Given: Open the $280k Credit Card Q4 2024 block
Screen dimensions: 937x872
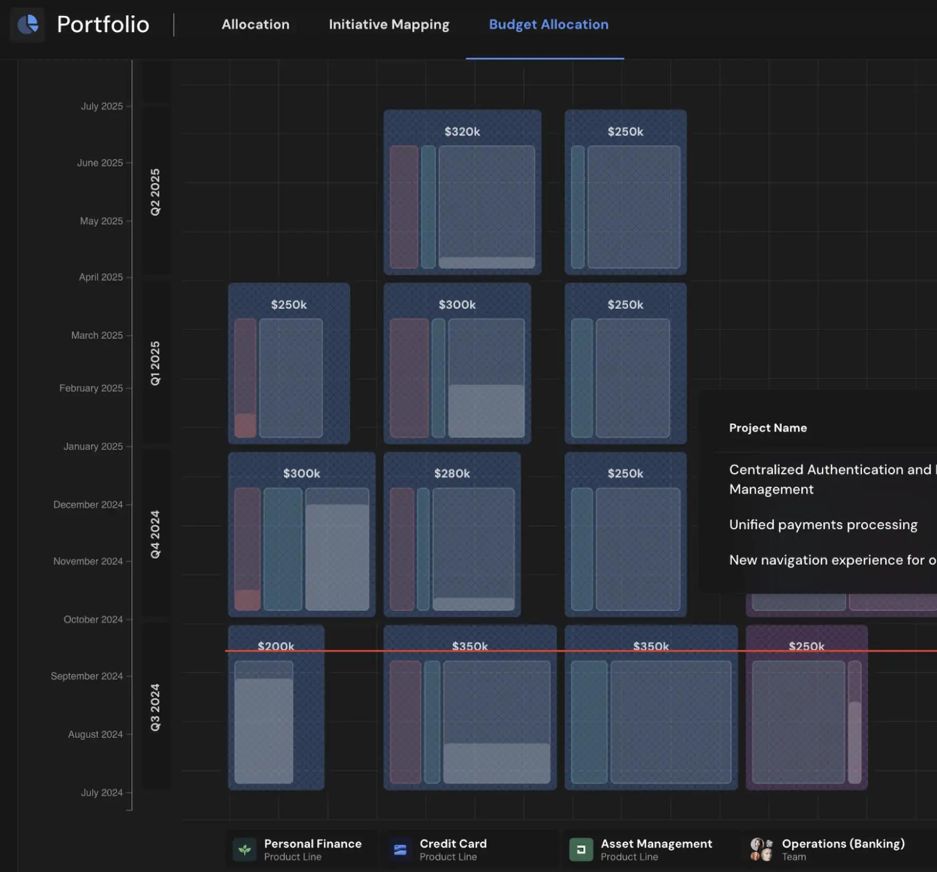Looking at the screenshot, I should (452, 534).
